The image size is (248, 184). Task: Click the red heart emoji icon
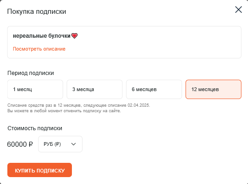pos(74,36)
